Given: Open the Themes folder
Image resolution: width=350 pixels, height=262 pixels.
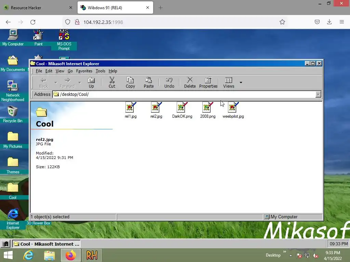Looking at the screenshot, I should click(13, 165).
